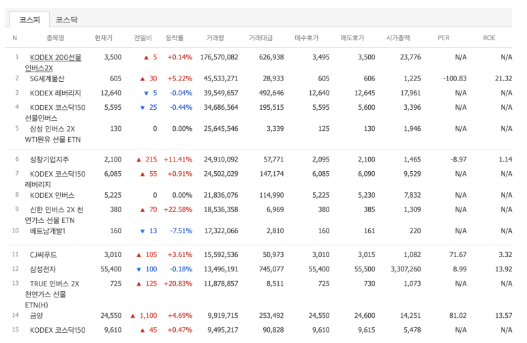527x343 pixels.
Task: Click the blue down arrow in KODEX 레버리지 row
Action: [146, 93]
